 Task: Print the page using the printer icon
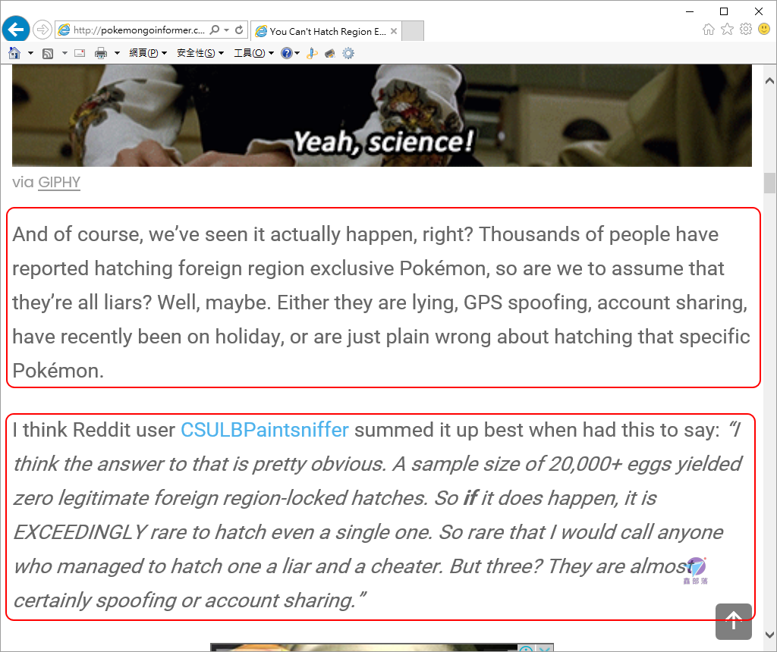click(101, 53)
